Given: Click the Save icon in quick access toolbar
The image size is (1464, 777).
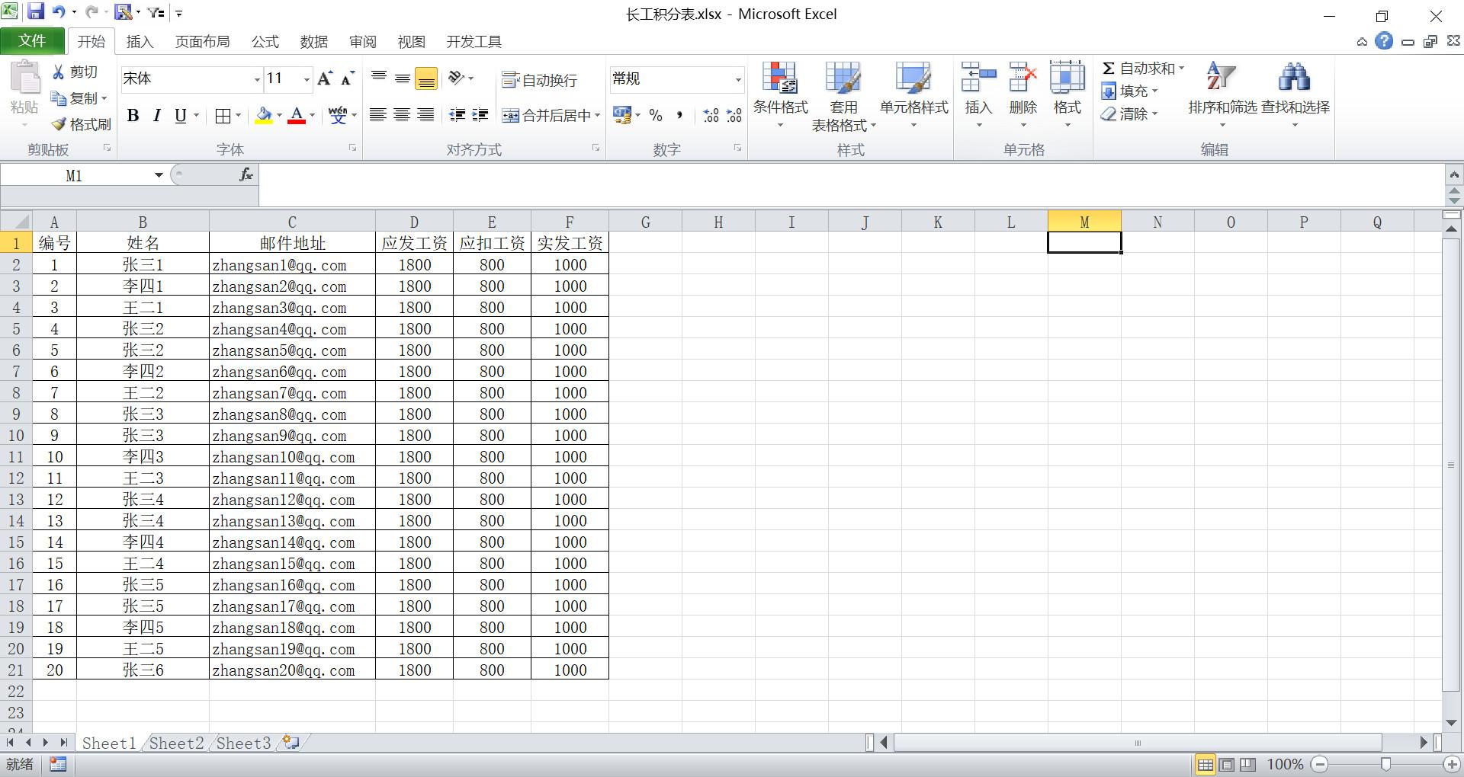Looking at the screenshot, I should pos(35,12).
